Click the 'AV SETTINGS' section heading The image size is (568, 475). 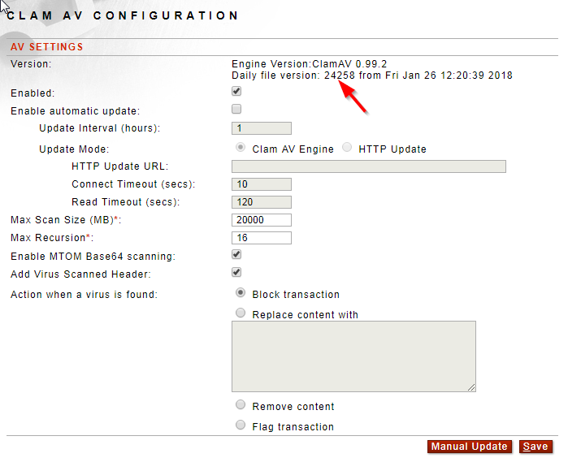click(47, 47)
